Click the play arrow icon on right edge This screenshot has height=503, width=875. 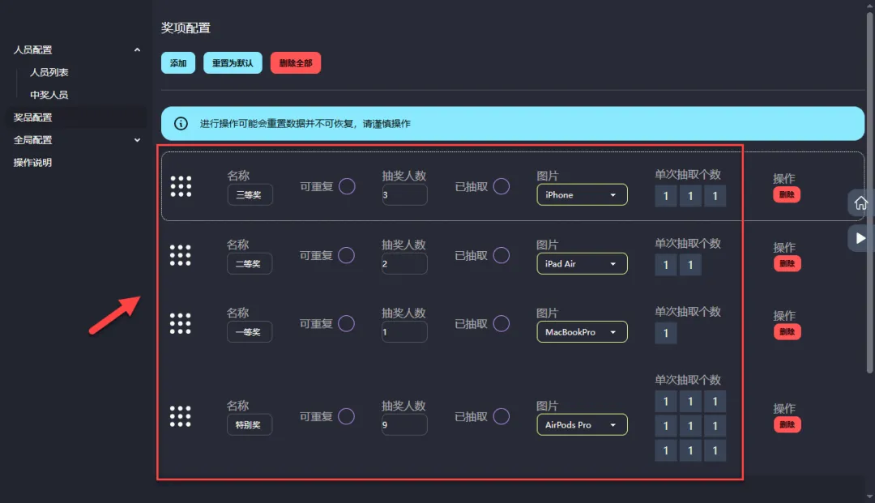(x=860, y=238)
